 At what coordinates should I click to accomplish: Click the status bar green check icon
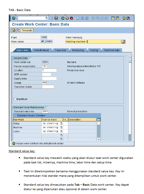click(x=14, y=143)
